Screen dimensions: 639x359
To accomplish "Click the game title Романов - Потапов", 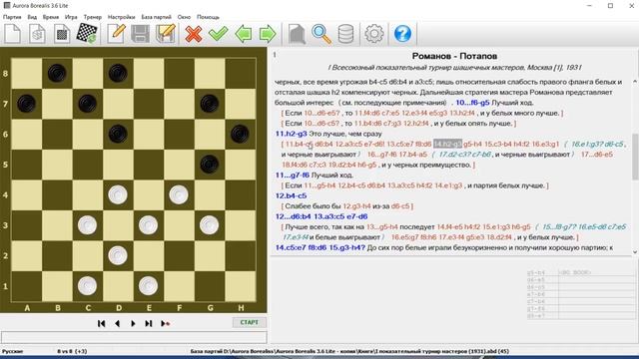I will click(454, 56).
